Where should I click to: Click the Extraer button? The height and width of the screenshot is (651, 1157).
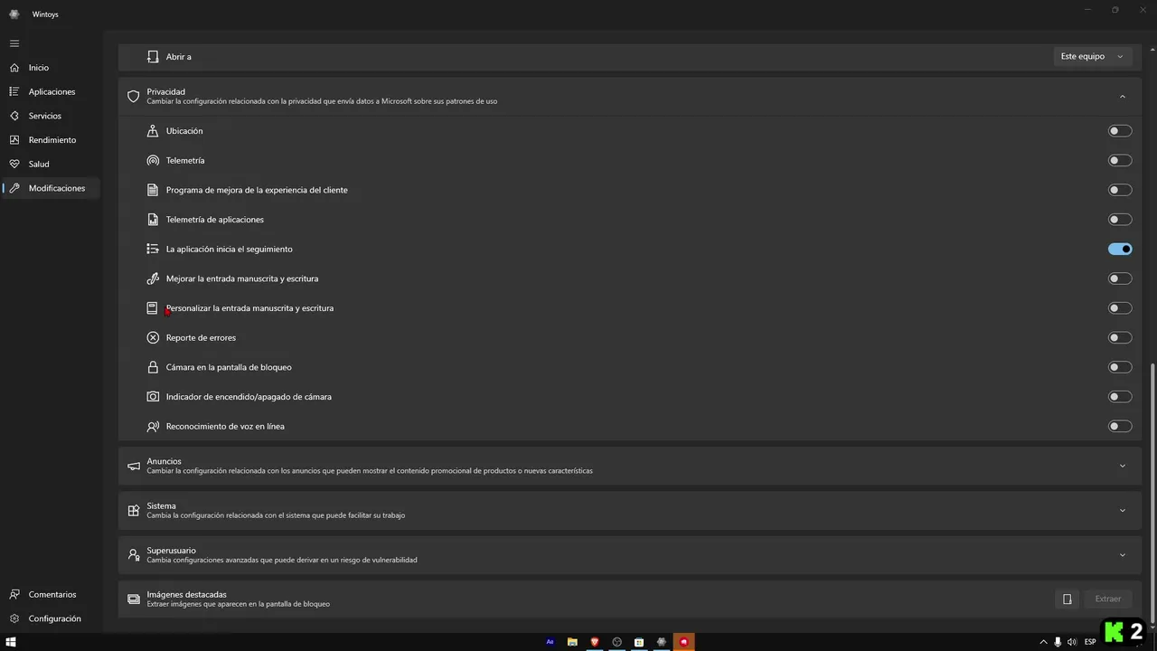coord(1107,599)
